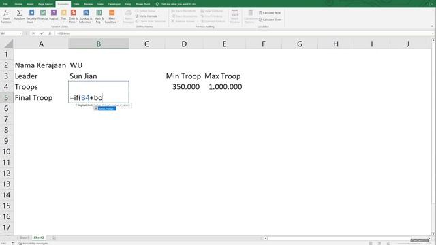Screen dimensions: 436x245
Task: Open the Lookup & Reference functions library
Action: coord(86,16)
